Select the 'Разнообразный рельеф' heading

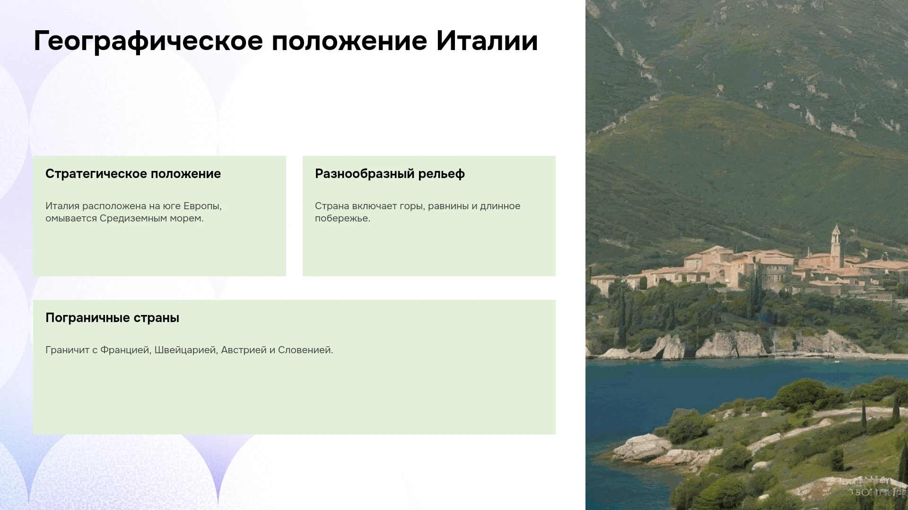click(390, 174)
